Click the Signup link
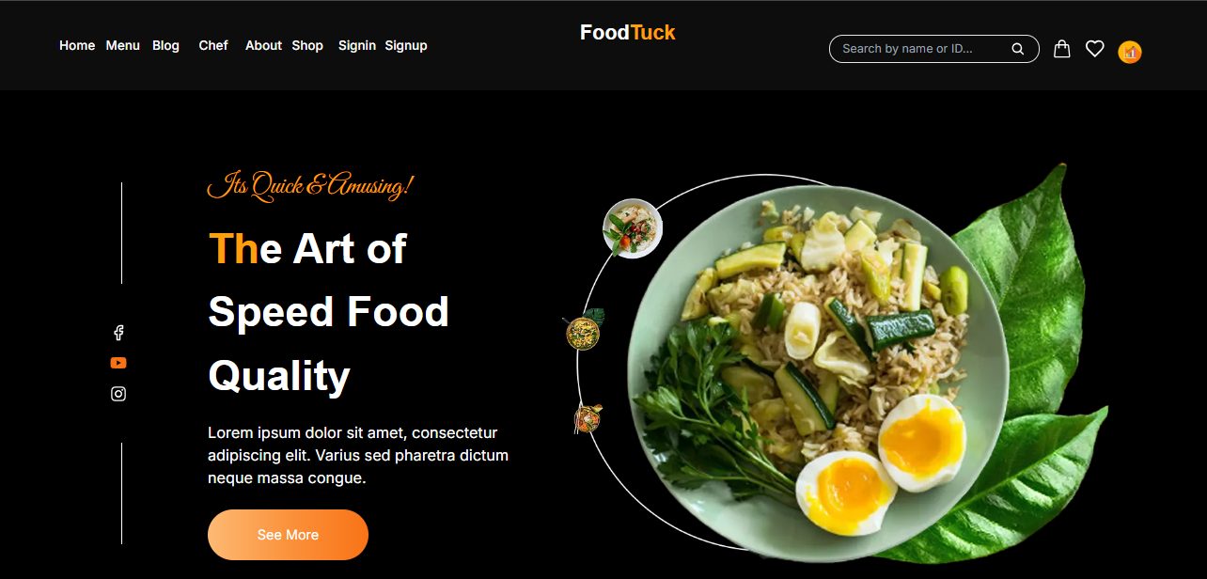1207x579 pixels. 406,45
